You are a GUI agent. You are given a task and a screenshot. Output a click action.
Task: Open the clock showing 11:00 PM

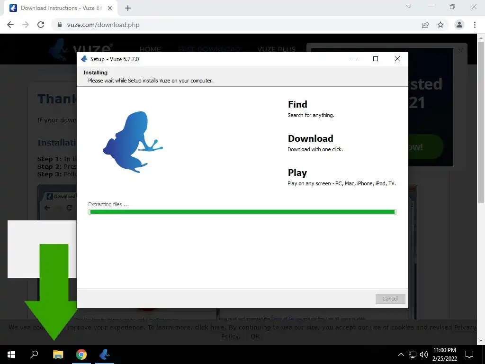(x=444, y=355)
